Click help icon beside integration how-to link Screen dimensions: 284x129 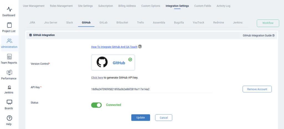point(140,47)
